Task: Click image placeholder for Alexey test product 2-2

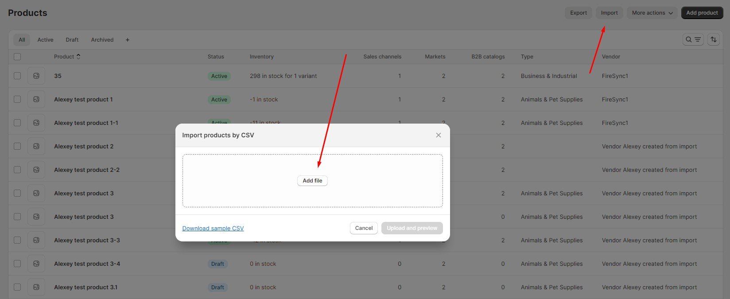Action: (x=36, y=170)
